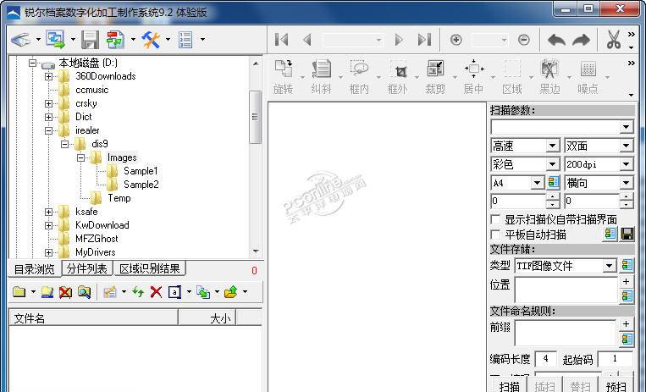Open the 高速 scan speed dropdown
Image resolution: width=646 pixels, height=392 pixels.
tap(553, 146)
